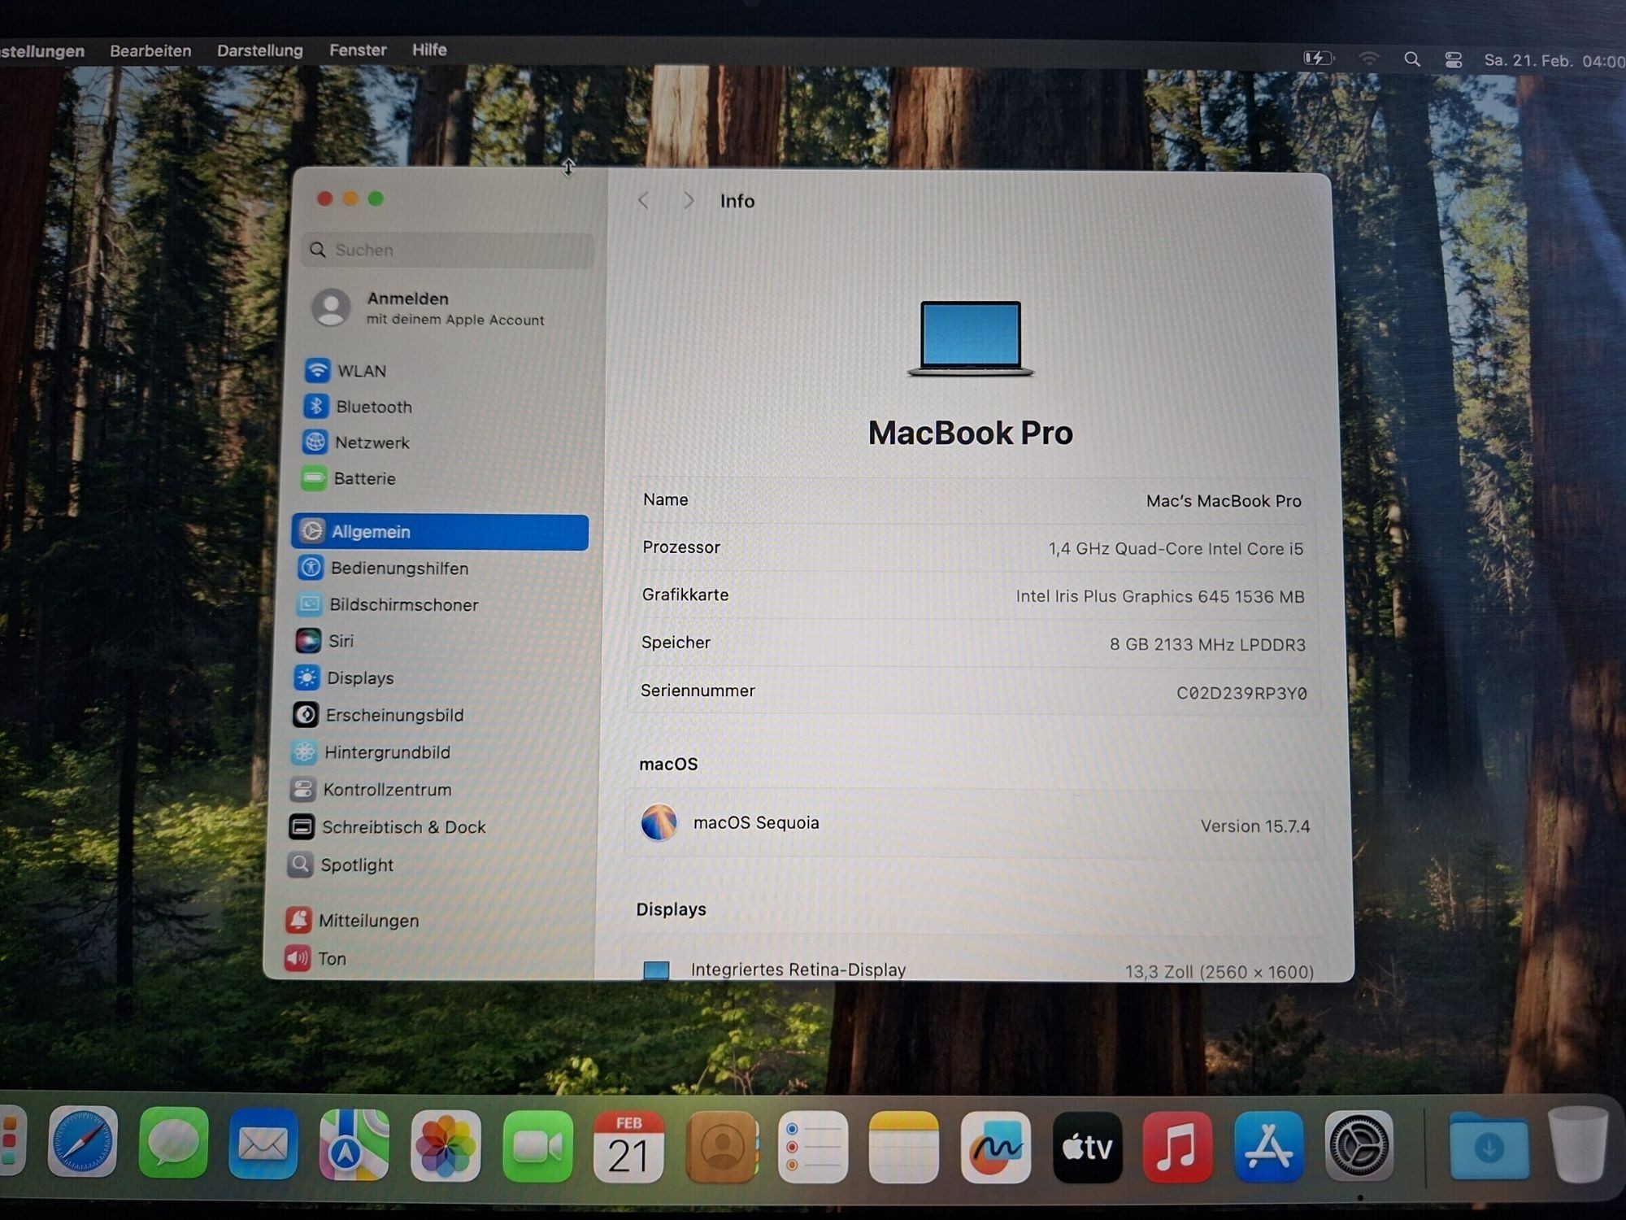Screen dimensions: 1626x1220
Task: Open the Spotlight settings entry
Action: pos(356,865)
